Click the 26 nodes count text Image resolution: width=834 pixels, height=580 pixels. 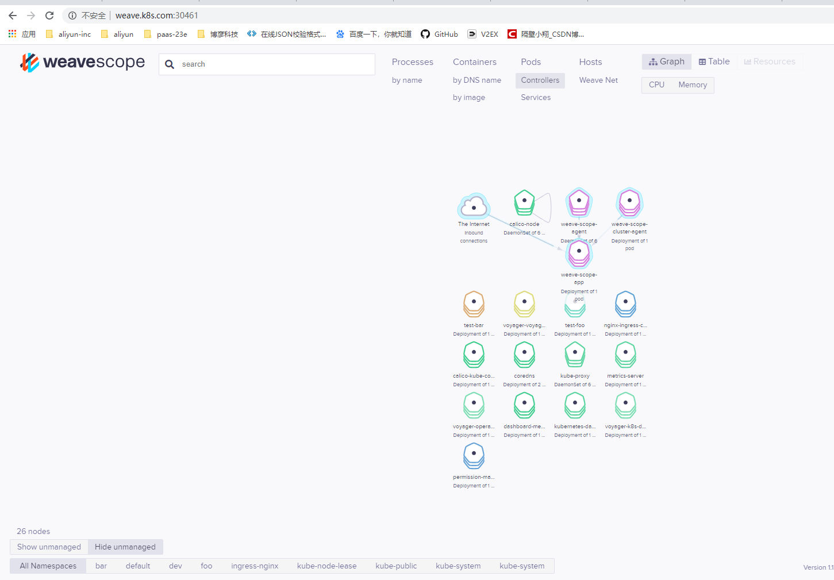coord(33,531)
